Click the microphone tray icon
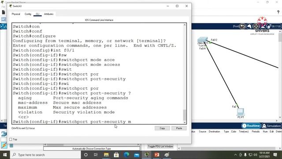 pos(245,155)
